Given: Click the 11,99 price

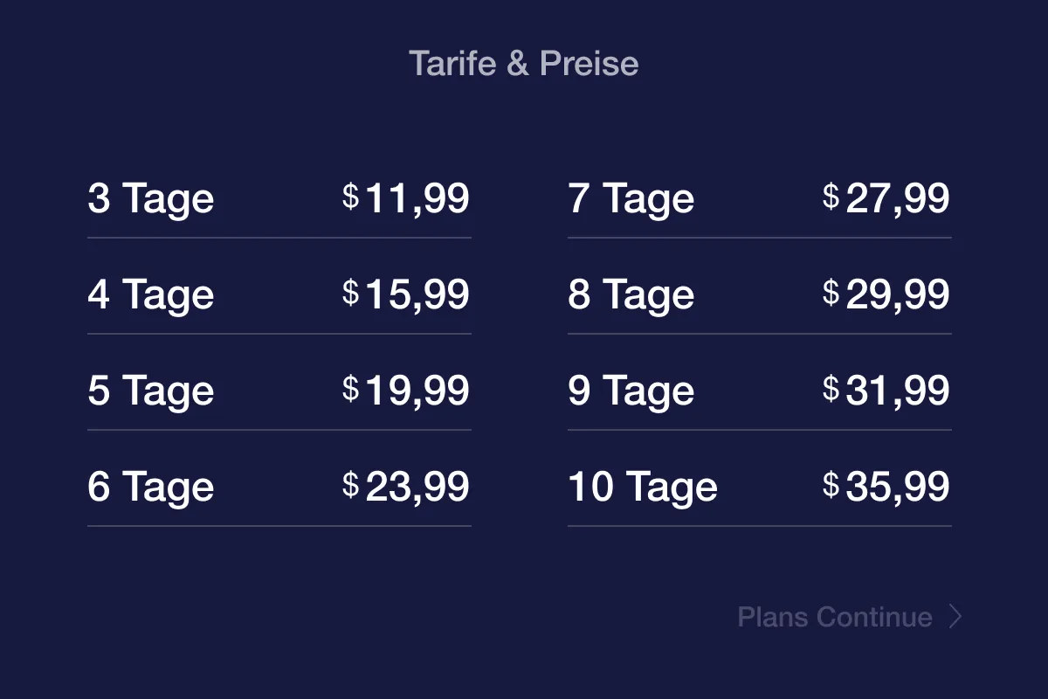Looking at the screenshot, I should tap(417, 198).
